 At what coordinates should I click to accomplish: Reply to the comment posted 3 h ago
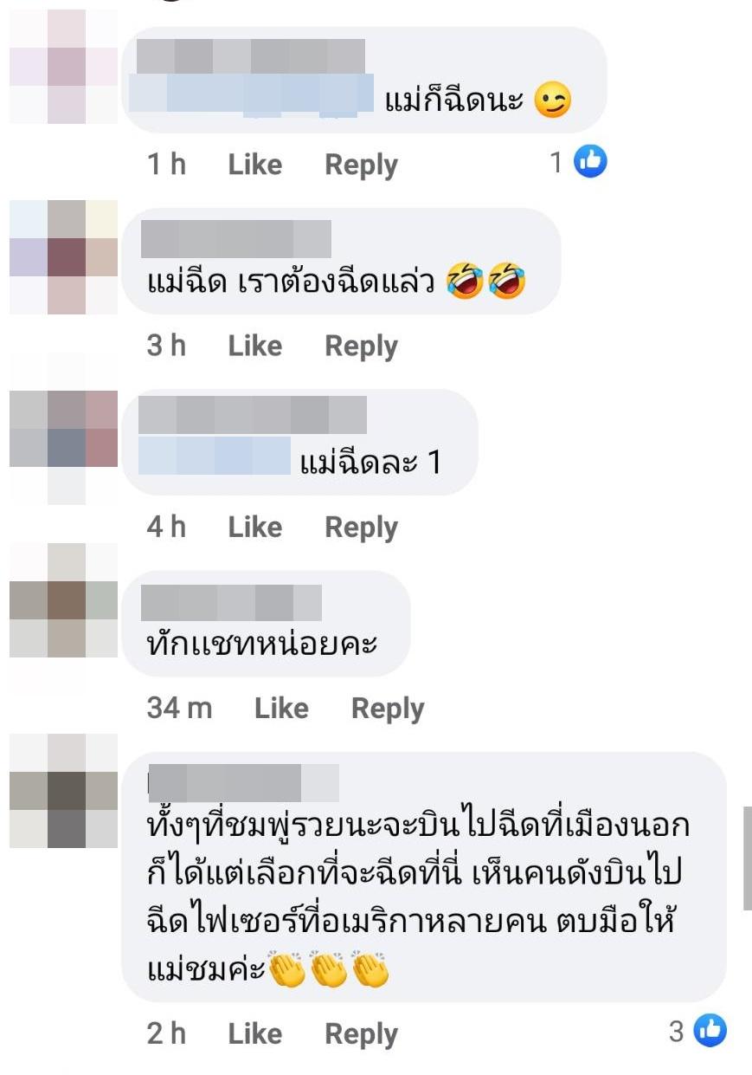tap(361, 346)
